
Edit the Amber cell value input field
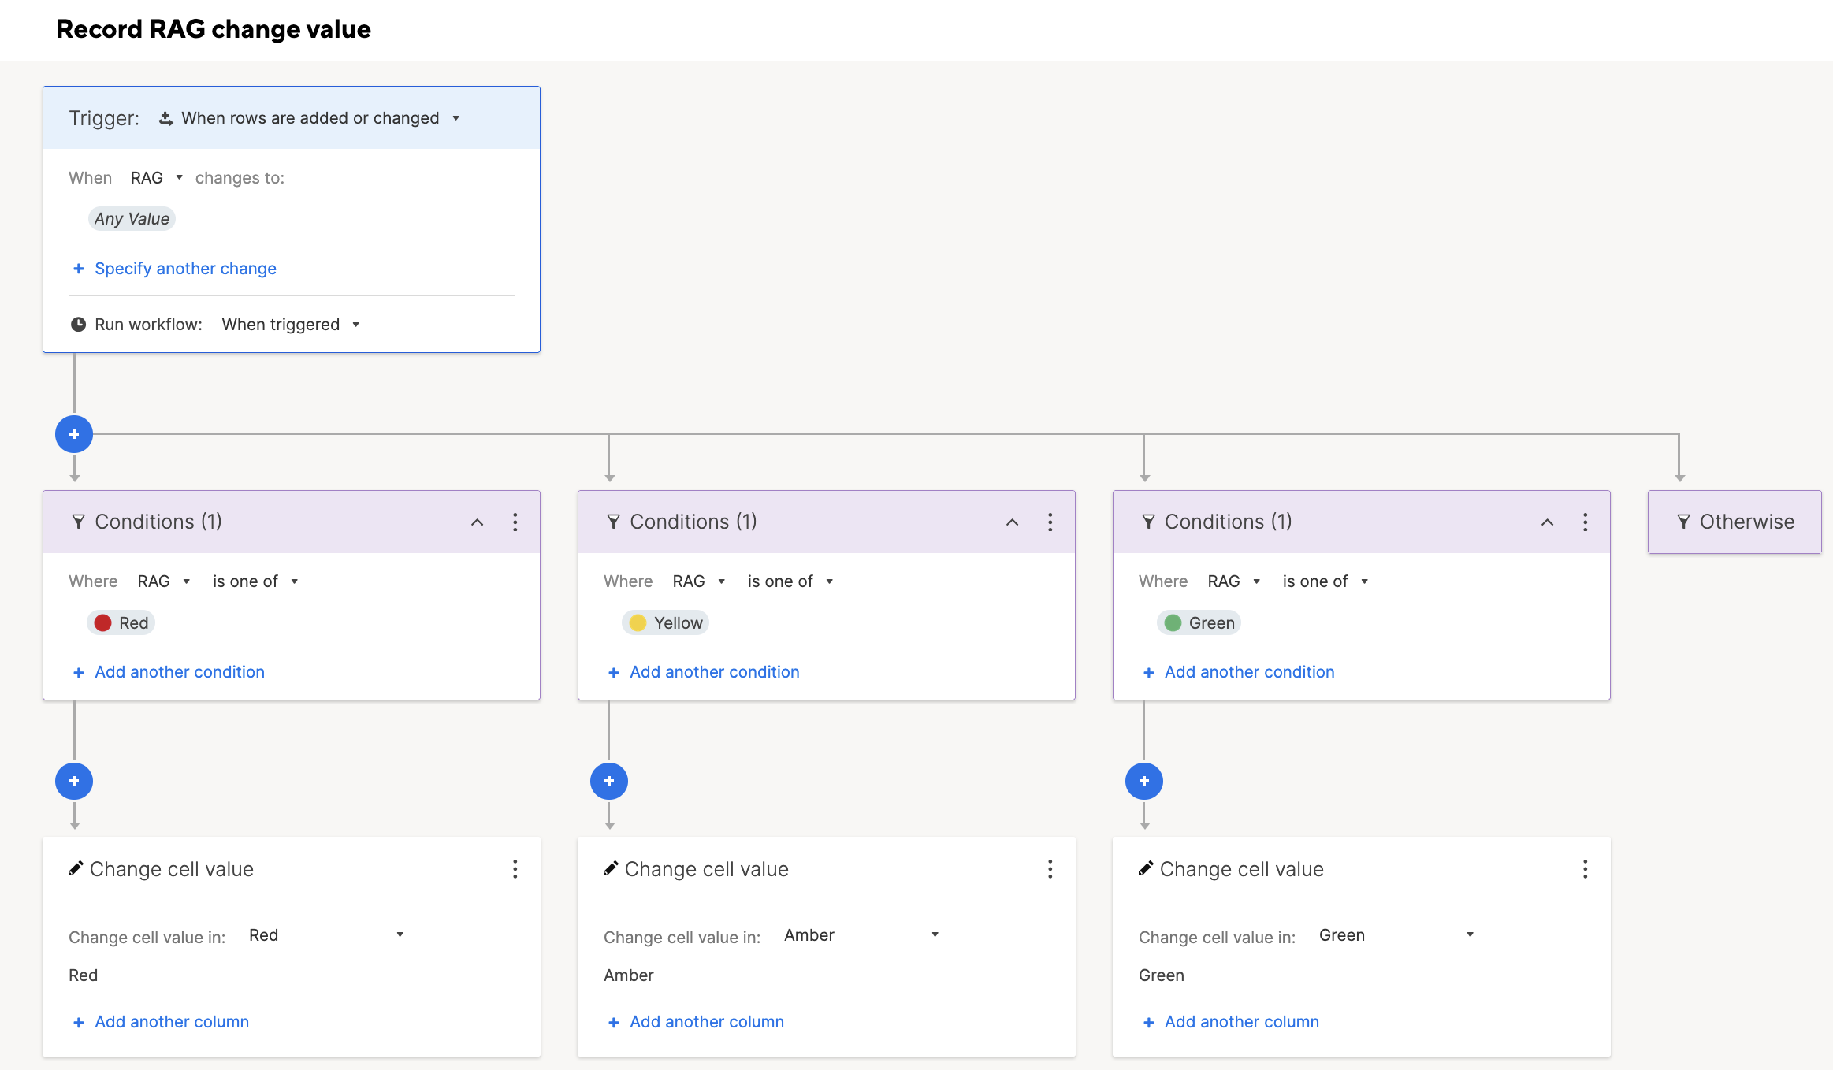coord(827,976)
